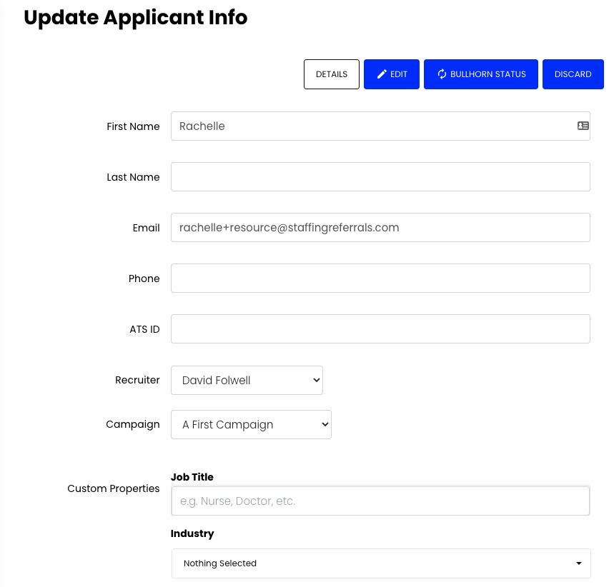Open the Recruiter dropdown showing David Folwell

(247, 380)
